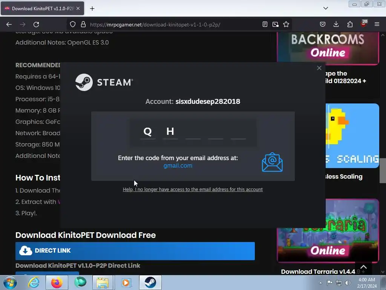Click 'Additional Notes: OpenGL ES 3.0' text

(x=62, y=42)
